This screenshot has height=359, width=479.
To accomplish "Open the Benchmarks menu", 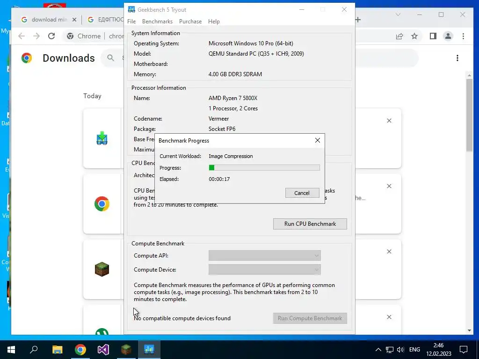I will (x=157, y=22).
